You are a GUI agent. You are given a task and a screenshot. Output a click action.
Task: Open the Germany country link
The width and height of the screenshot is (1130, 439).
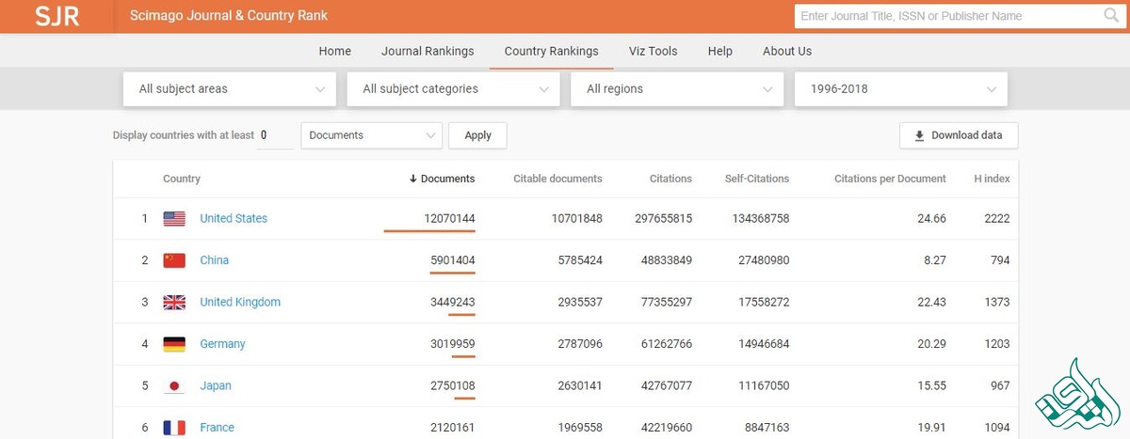pos(222,344)
